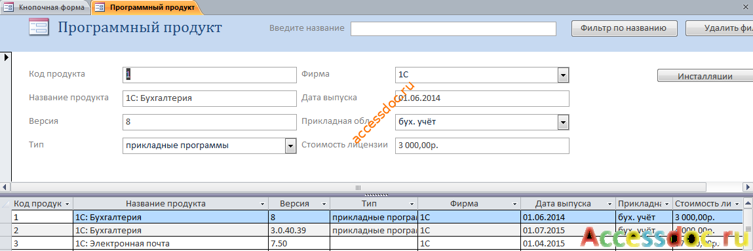Open the Дата выпуска column filter arrow
This screenshot has height=251, width=753.
point(609,204)
